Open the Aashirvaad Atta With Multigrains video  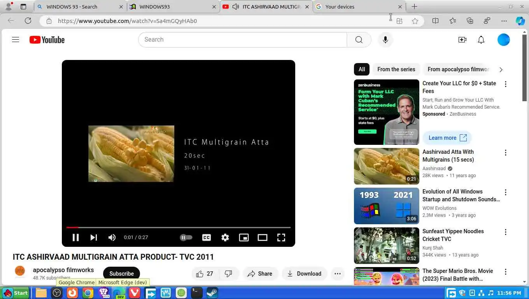tap(387, 166)
